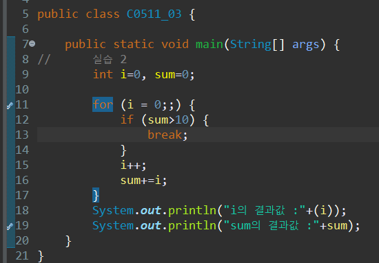Click class name C0511_03
The image size is (379, 263).
point(154,14)
